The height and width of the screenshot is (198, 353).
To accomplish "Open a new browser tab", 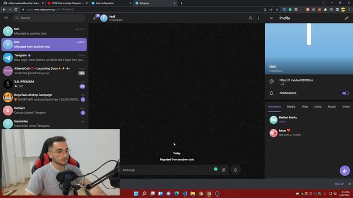I will click(x=181, y=3).
